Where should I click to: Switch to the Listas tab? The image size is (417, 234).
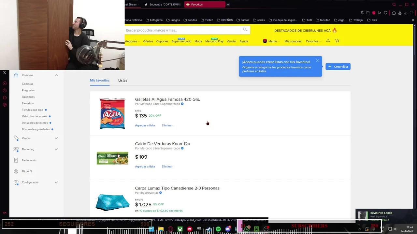click(123, 80)
